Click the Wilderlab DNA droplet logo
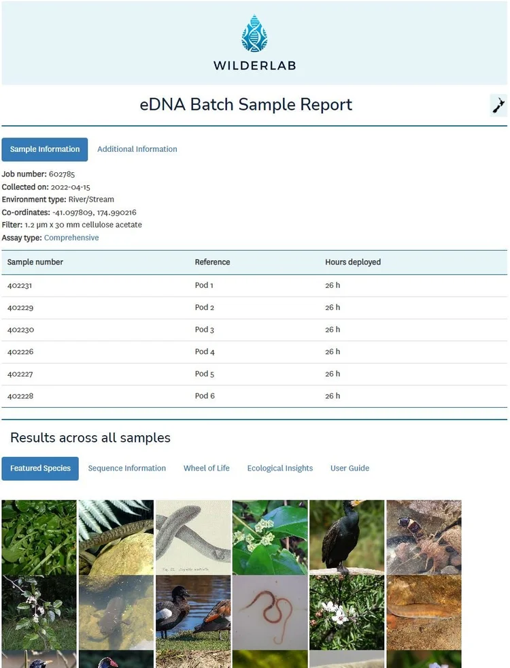This screenshot has width=510, height=668. (x=254, y=33)
